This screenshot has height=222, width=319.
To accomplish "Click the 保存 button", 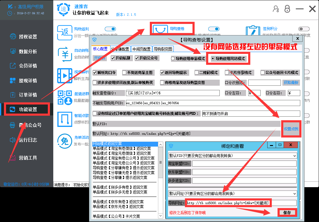I will click(x=287, y=213).
